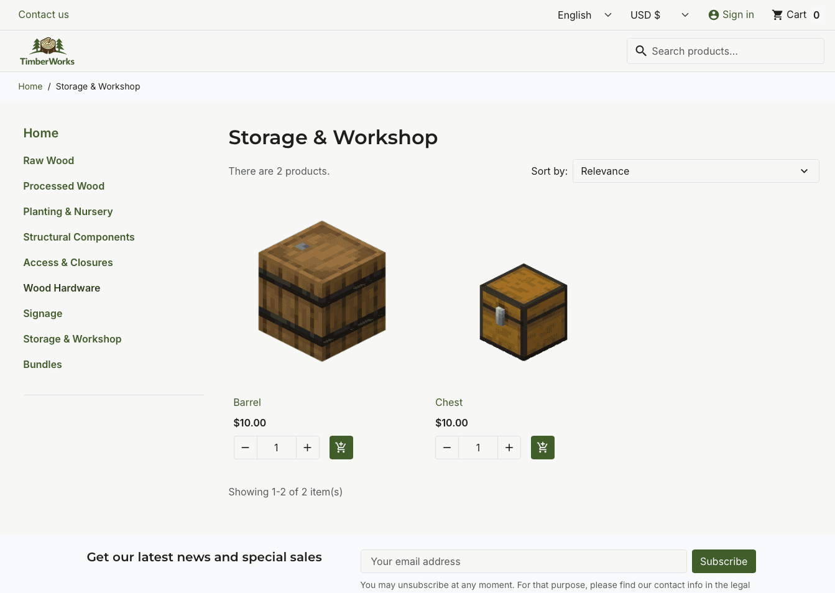Screen dimensions: 835x593
Task: Click 'There are 2 products.' text
Action: (279, 171)
